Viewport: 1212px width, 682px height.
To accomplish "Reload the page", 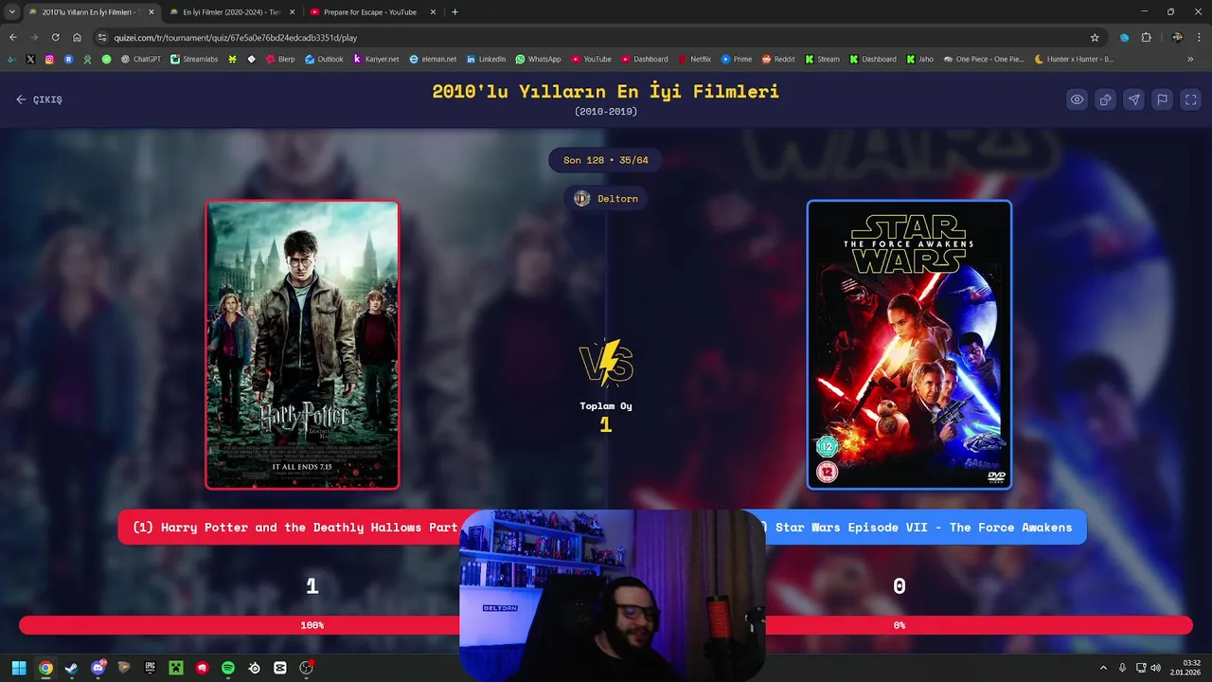I will (x=56, y=38).
